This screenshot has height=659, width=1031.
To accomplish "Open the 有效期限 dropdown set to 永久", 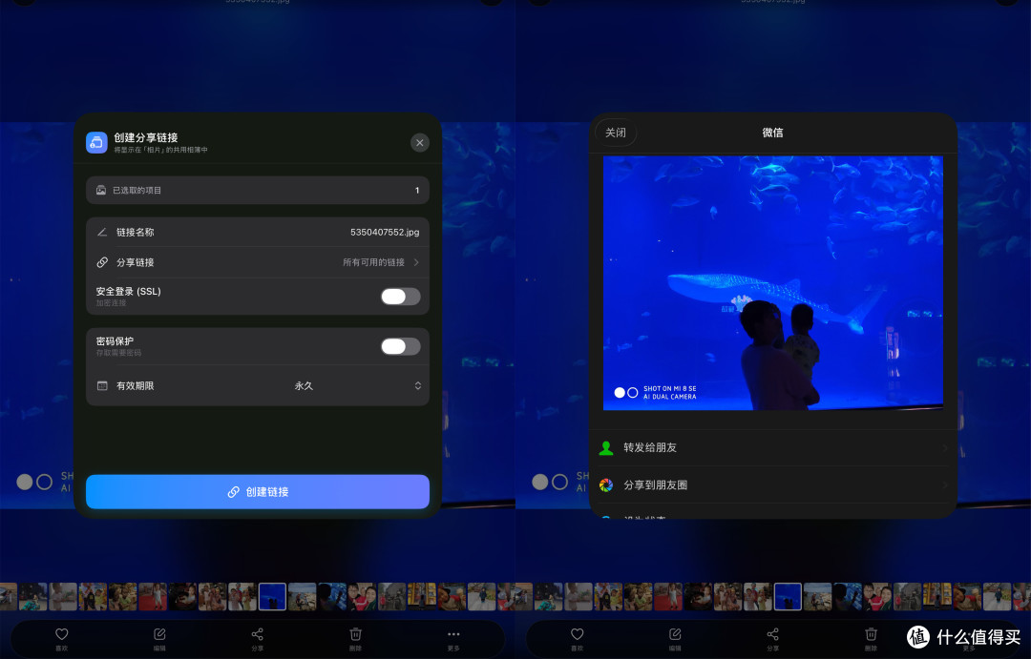I will (258, 385).
